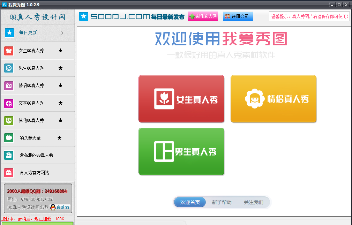Screen dimensions: 352x225
Task: Click the 发布我的QQ真人秀 envelope icon
Action: coord(8,155)
